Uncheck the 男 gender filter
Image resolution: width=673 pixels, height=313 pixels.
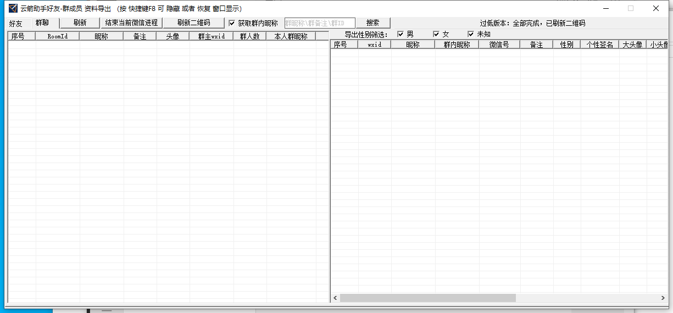[401, 35]
